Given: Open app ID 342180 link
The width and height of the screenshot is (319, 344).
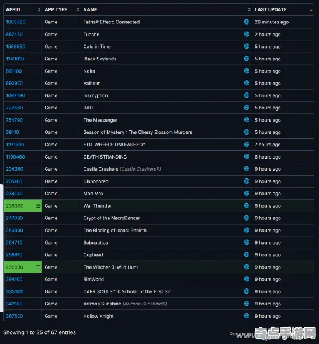Looking at the screenshot, I should coord(14,304).
